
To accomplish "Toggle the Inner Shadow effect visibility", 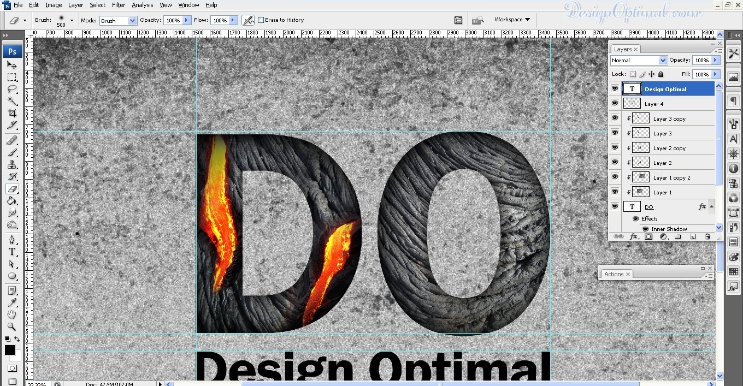I will [645, 229].
